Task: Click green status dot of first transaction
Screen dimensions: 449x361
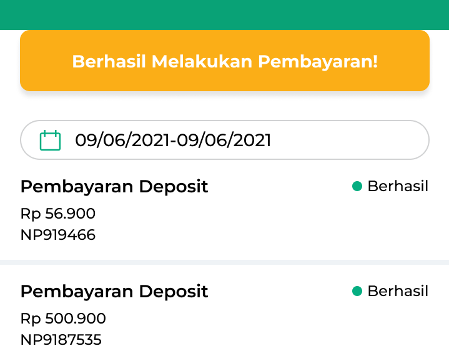Action: click(357, 186)
